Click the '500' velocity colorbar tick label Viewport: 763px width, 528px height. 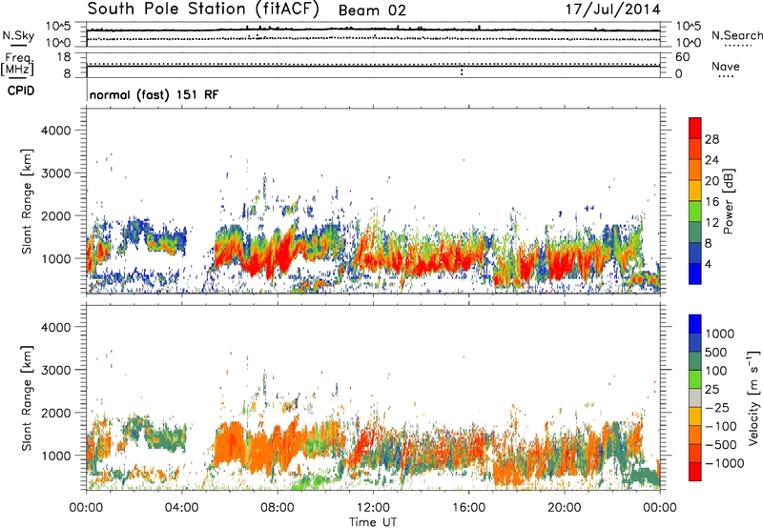(x=717, y=352)
